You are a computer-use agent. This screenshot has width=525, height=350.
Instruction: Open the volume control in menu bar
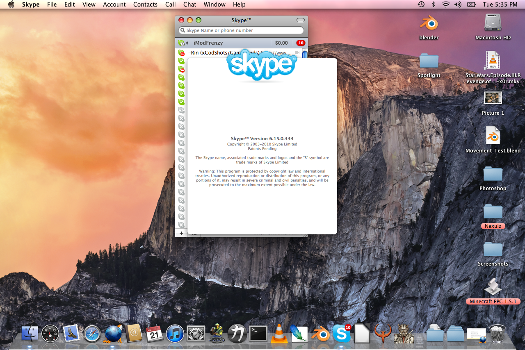point(458,5)
